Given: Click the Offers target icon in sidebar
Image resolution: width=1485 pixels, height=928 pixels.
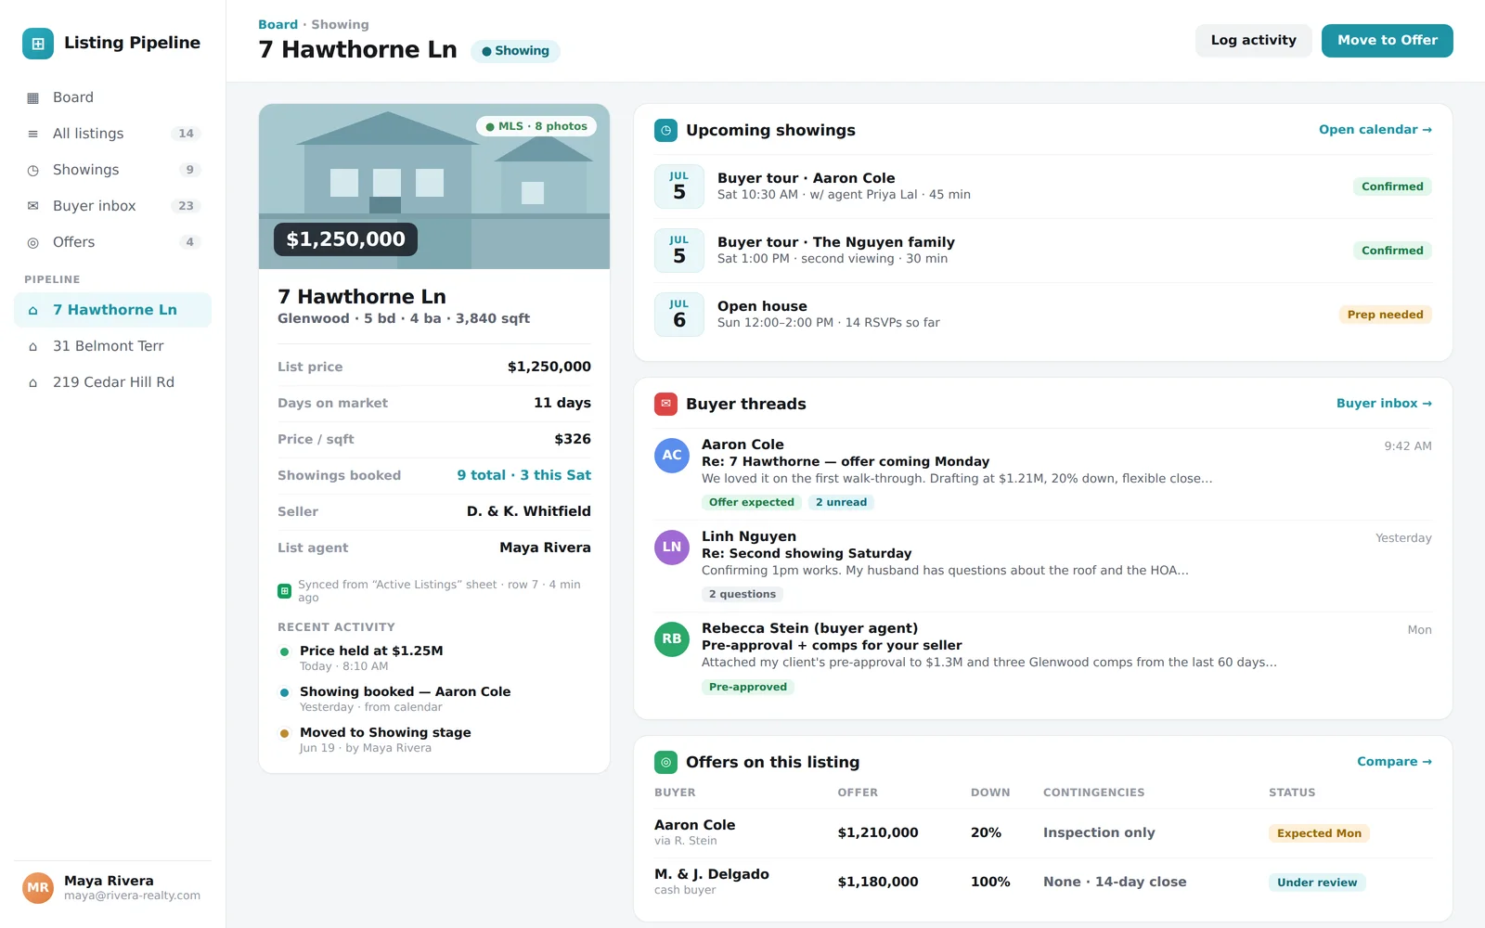Looking at the screenshot, I should (x=32, y=242).
